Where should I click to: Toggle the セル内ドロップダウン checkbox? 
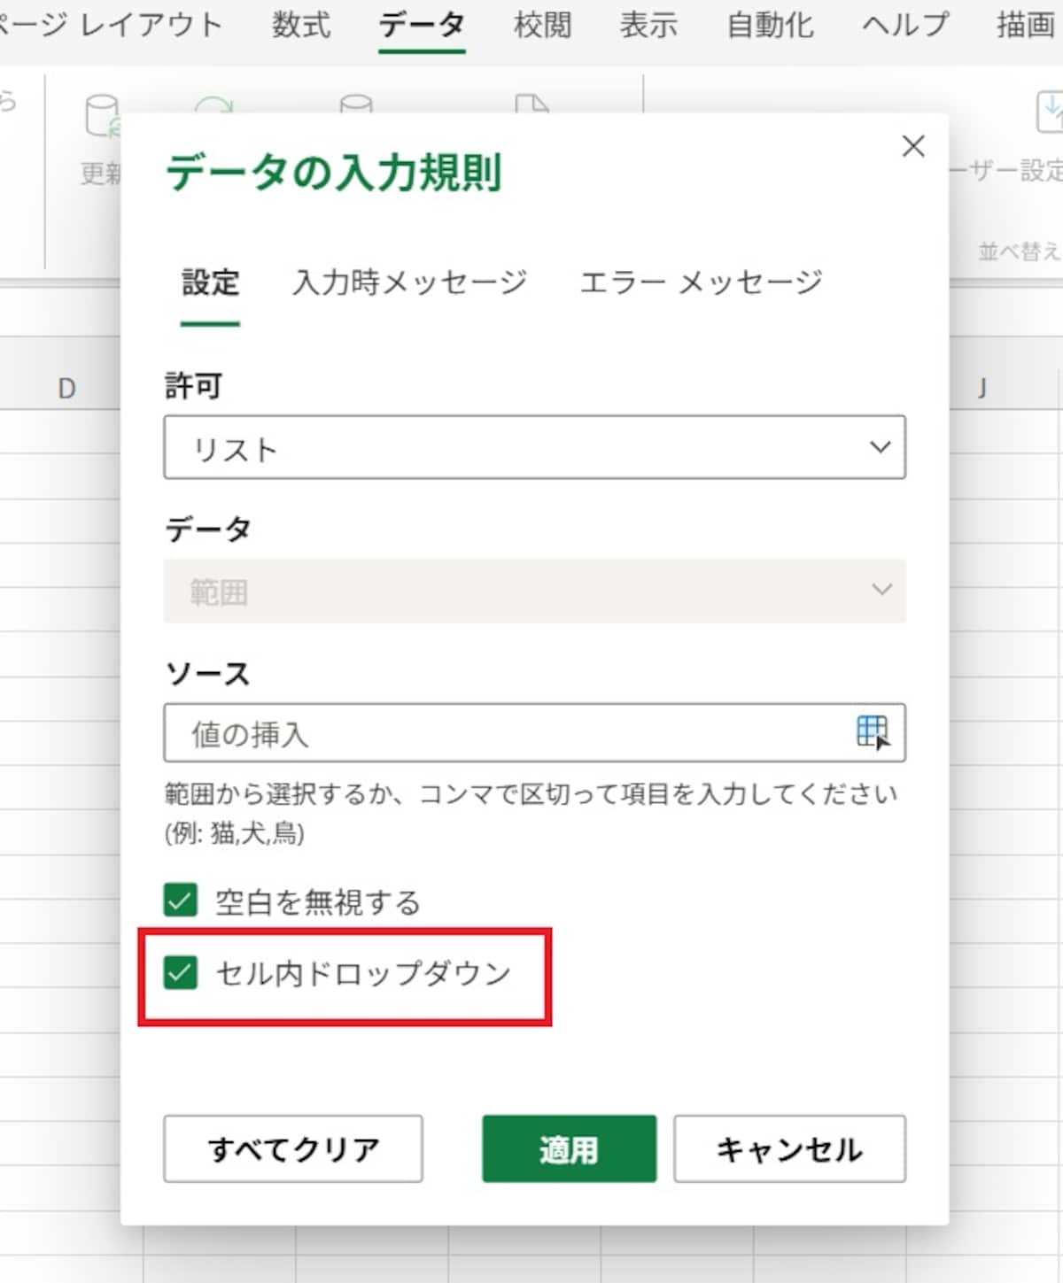coord(180,972)
